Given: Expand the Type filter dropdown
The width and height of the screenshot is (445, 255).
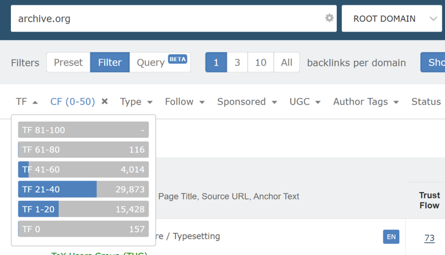Looking at the screenshot, I should coord(136,102).
